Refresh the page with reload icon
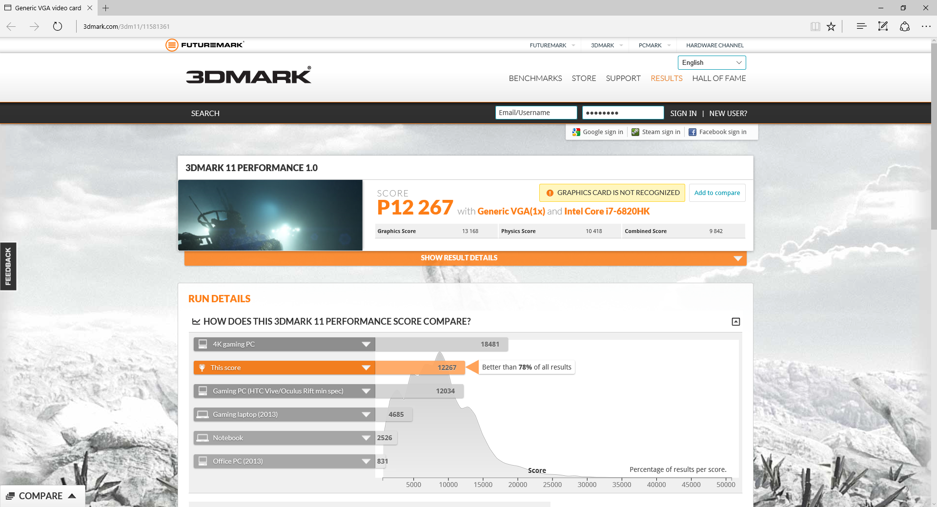The image size is (937, 507). point(58,26)
